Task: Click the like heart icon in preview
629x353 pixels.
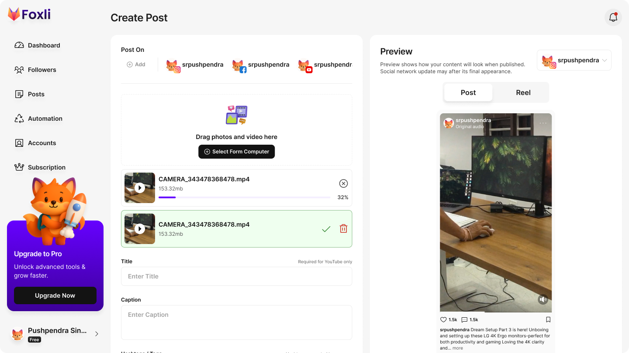Action: pos(443,319)
